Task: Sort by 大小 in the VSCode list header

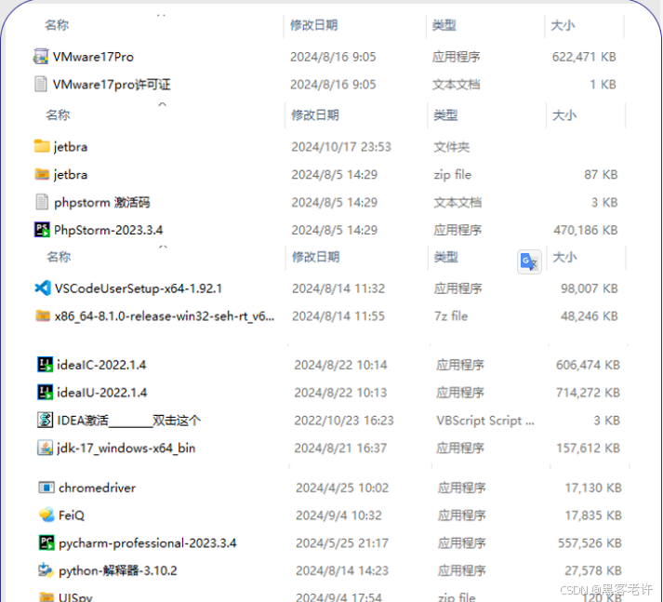Action: 565,257
